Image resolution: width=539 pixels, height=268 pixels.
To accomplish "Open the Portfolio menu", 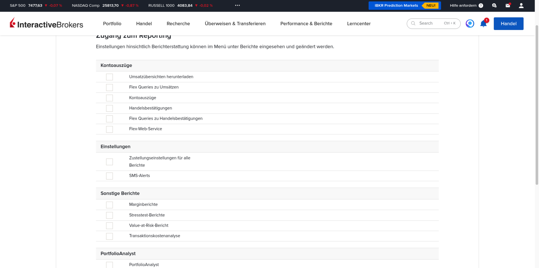I will click(x=112, y=23).
